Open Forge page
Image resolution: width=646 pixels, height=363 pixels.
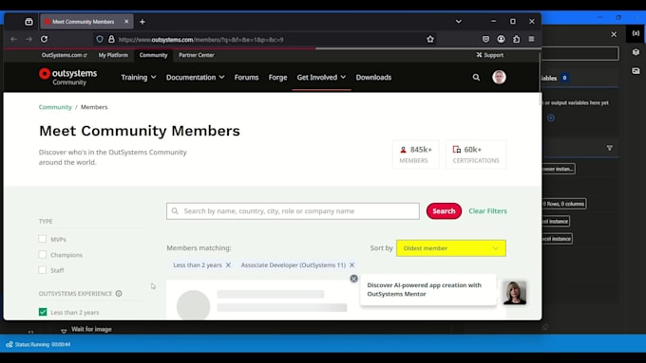point(277,78)
